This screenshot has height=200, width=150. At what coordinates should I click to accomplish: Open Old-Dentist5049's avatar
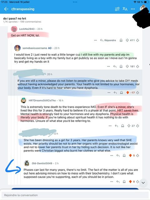27,163
